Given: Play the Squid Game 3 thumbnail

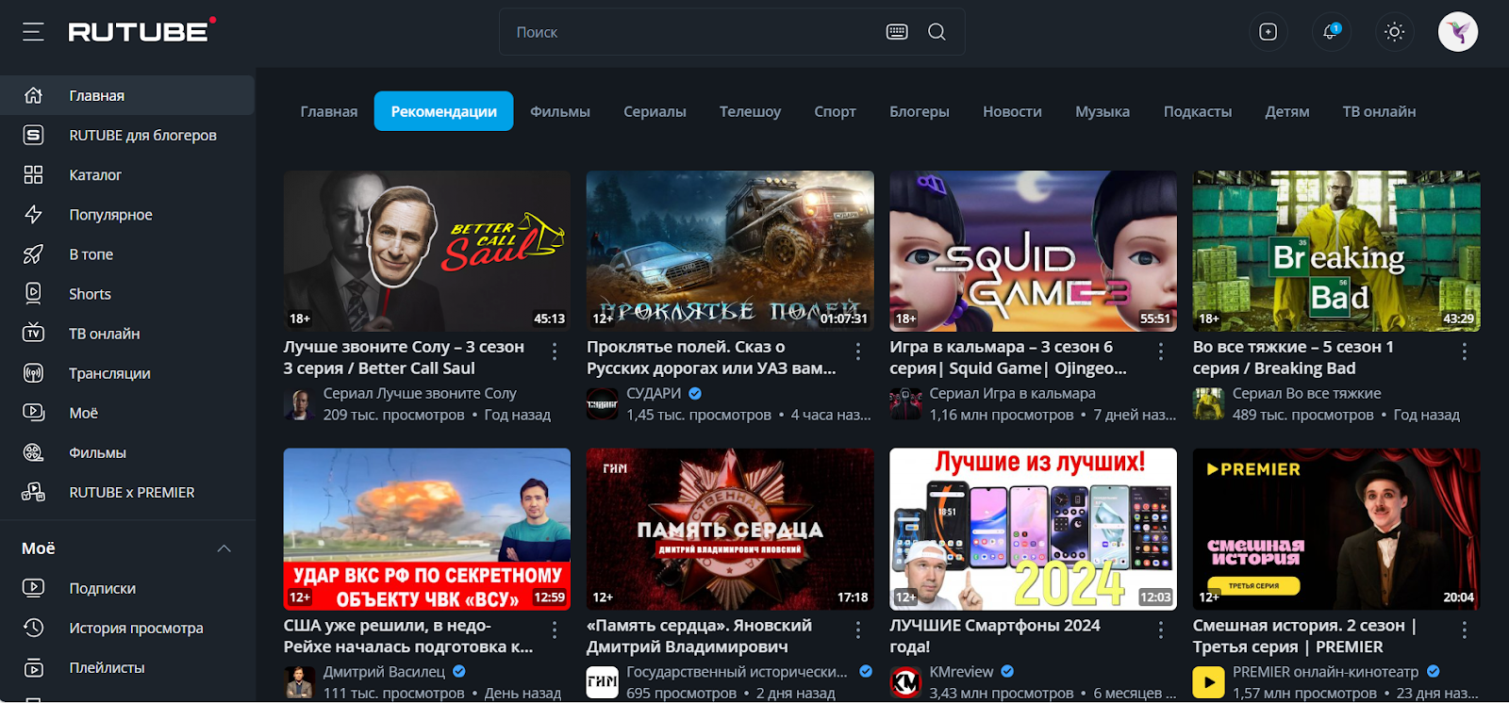Looking at the screenshot, I should point(1033,251).
